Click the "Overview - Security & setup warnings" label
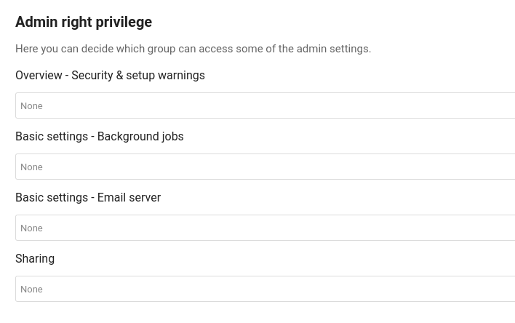 click(110, 75)
